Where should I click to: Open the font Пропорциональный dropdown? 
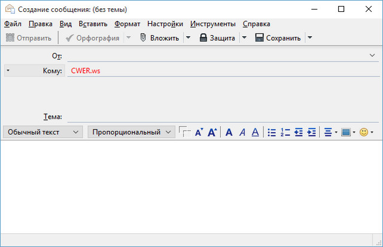(x=132, y=132)
